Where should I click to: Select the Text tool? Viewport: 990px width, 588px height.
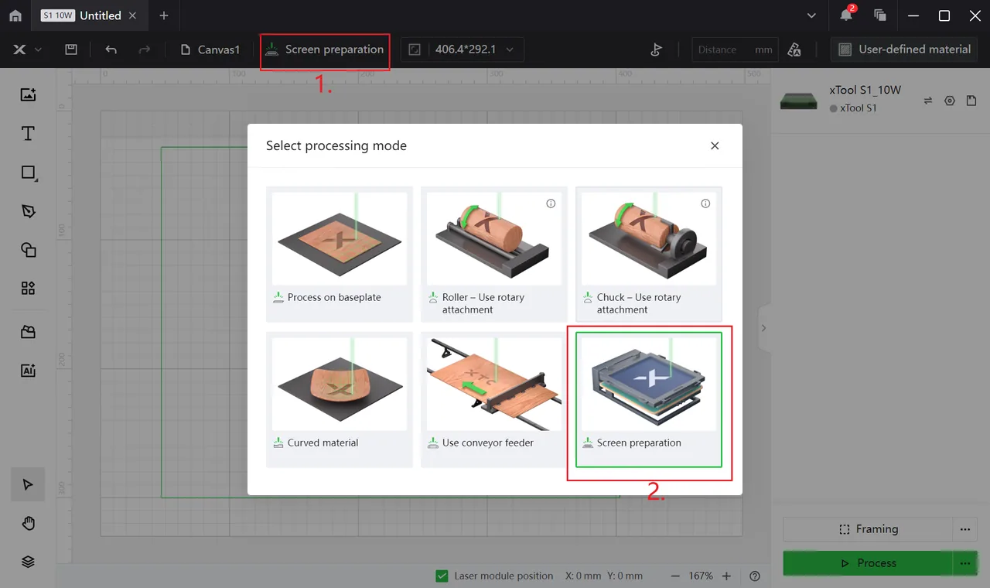click(x=28, y=134)
